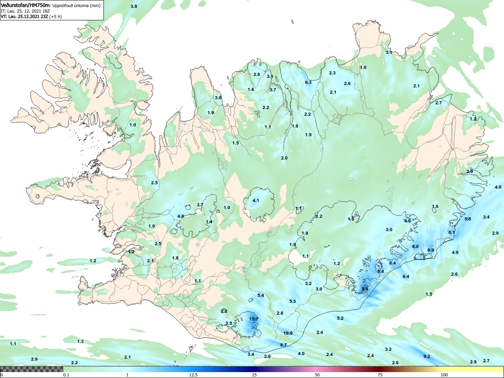The image size is (504, 378).
Task: Select the 8.9 precipitation value
Action: point(431,250)
